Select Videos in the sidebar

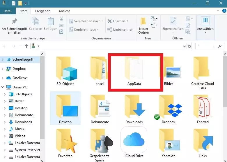pos(20,136)
